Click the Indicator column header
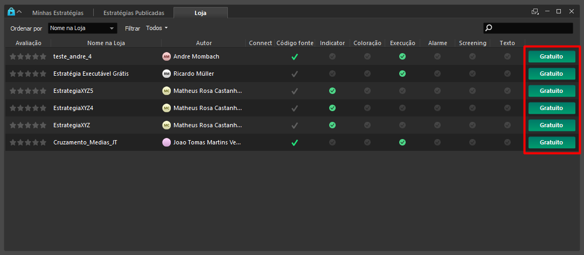Screen dimensions: 584x255 (332, 43)
